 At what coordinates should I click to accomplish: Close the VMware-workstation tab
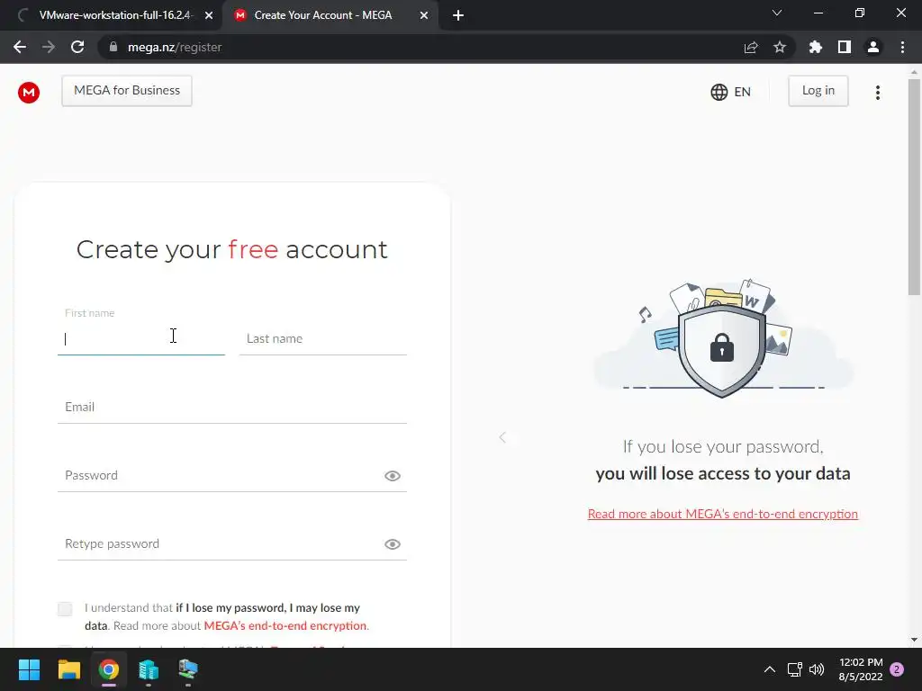coord(209,16)
